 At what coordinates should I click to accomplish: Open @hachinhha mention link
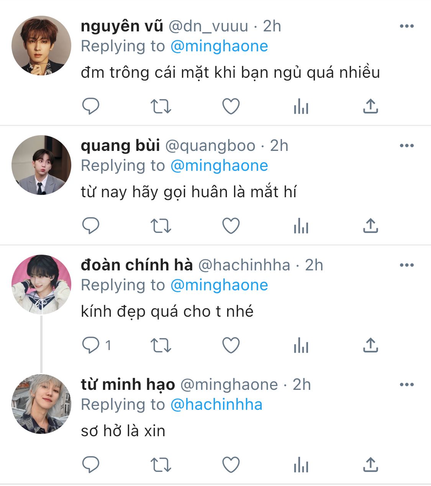216,405
